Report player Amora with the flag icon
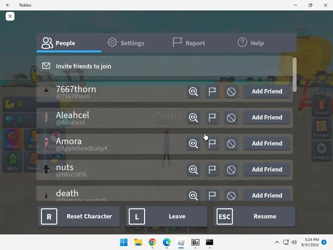This screenshot has height=250, width=333. coord(212,144)
